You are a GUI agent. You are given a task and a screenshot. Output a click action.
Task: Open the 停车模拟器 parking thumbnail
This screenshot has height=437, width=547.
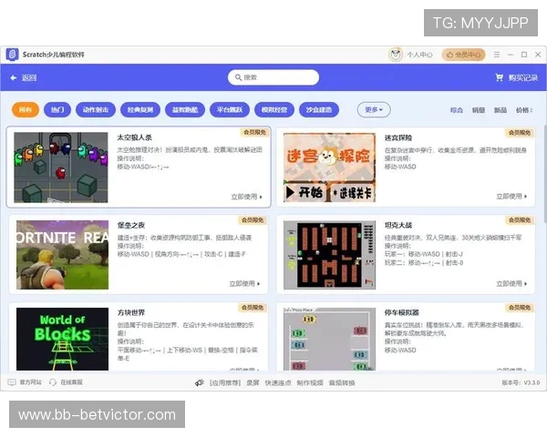point(329,339)
